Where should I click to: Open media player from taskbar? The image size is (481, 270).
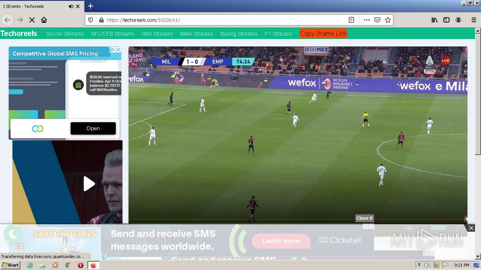(x=55, y=265)
